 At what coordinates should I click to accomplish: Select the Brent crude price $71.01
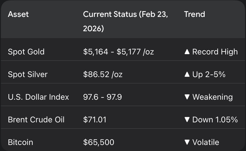[x=95, y=120]
